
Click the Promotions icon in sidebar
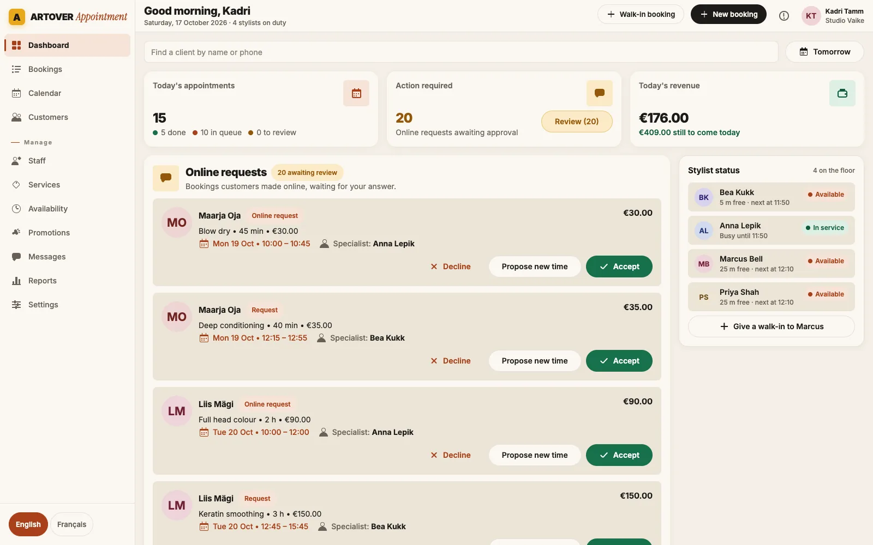pos(16,233)
